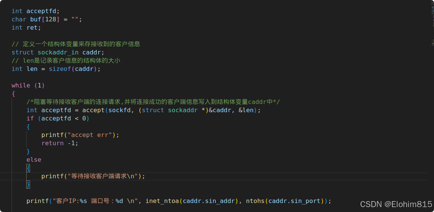Click the '&len' argument in accept call
The width and height of the screenshot is (434, 212).
(246, 110)
